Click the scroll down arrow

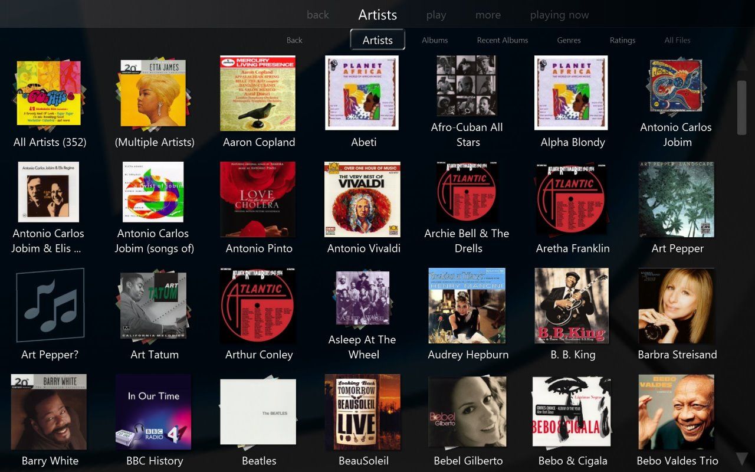pyautogui.click(x=742, y=459)
